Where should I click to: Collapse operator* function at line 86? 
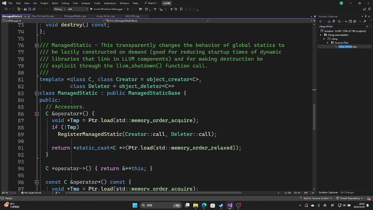coord(37,114)
